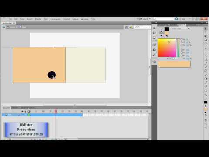Select the G green radio button
209x157 pixels.
coord(182,53)
